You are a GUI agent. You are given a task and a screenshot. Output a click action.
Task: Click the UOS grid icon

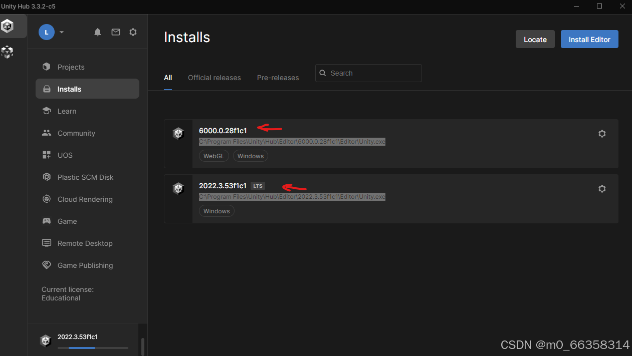point(47,155)
